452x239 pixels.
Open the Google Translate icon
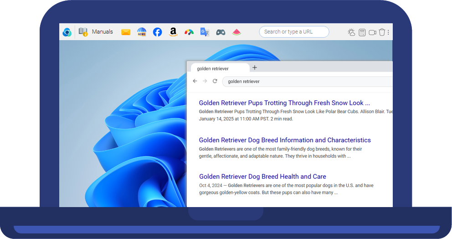point(205,32)
